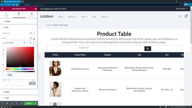Image resolution: width=192 pixels, height=108 pixels.
Task: Toggle the Margin responsive device icon
Action: [9, 80]
